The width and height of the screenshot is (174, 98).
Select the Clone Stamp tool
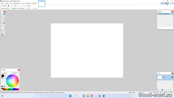pos(2,30)
